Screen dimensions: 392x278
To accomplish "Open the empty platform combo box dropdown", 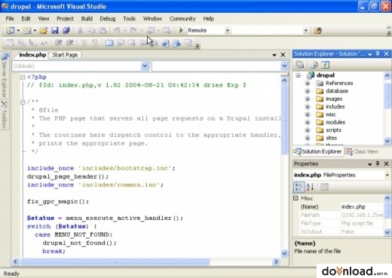I will click(305, 31).
